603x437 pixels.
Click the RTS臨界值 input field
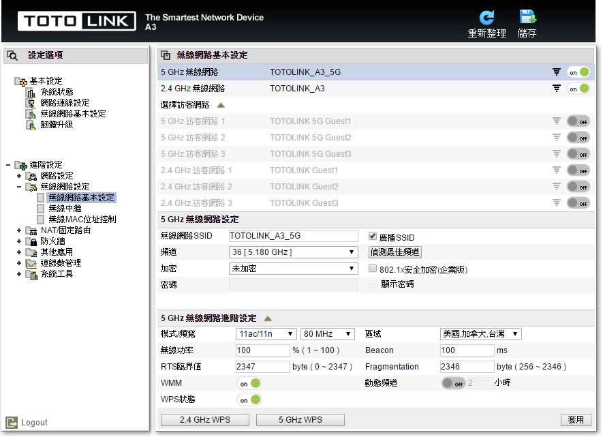[x=262, y=367]
